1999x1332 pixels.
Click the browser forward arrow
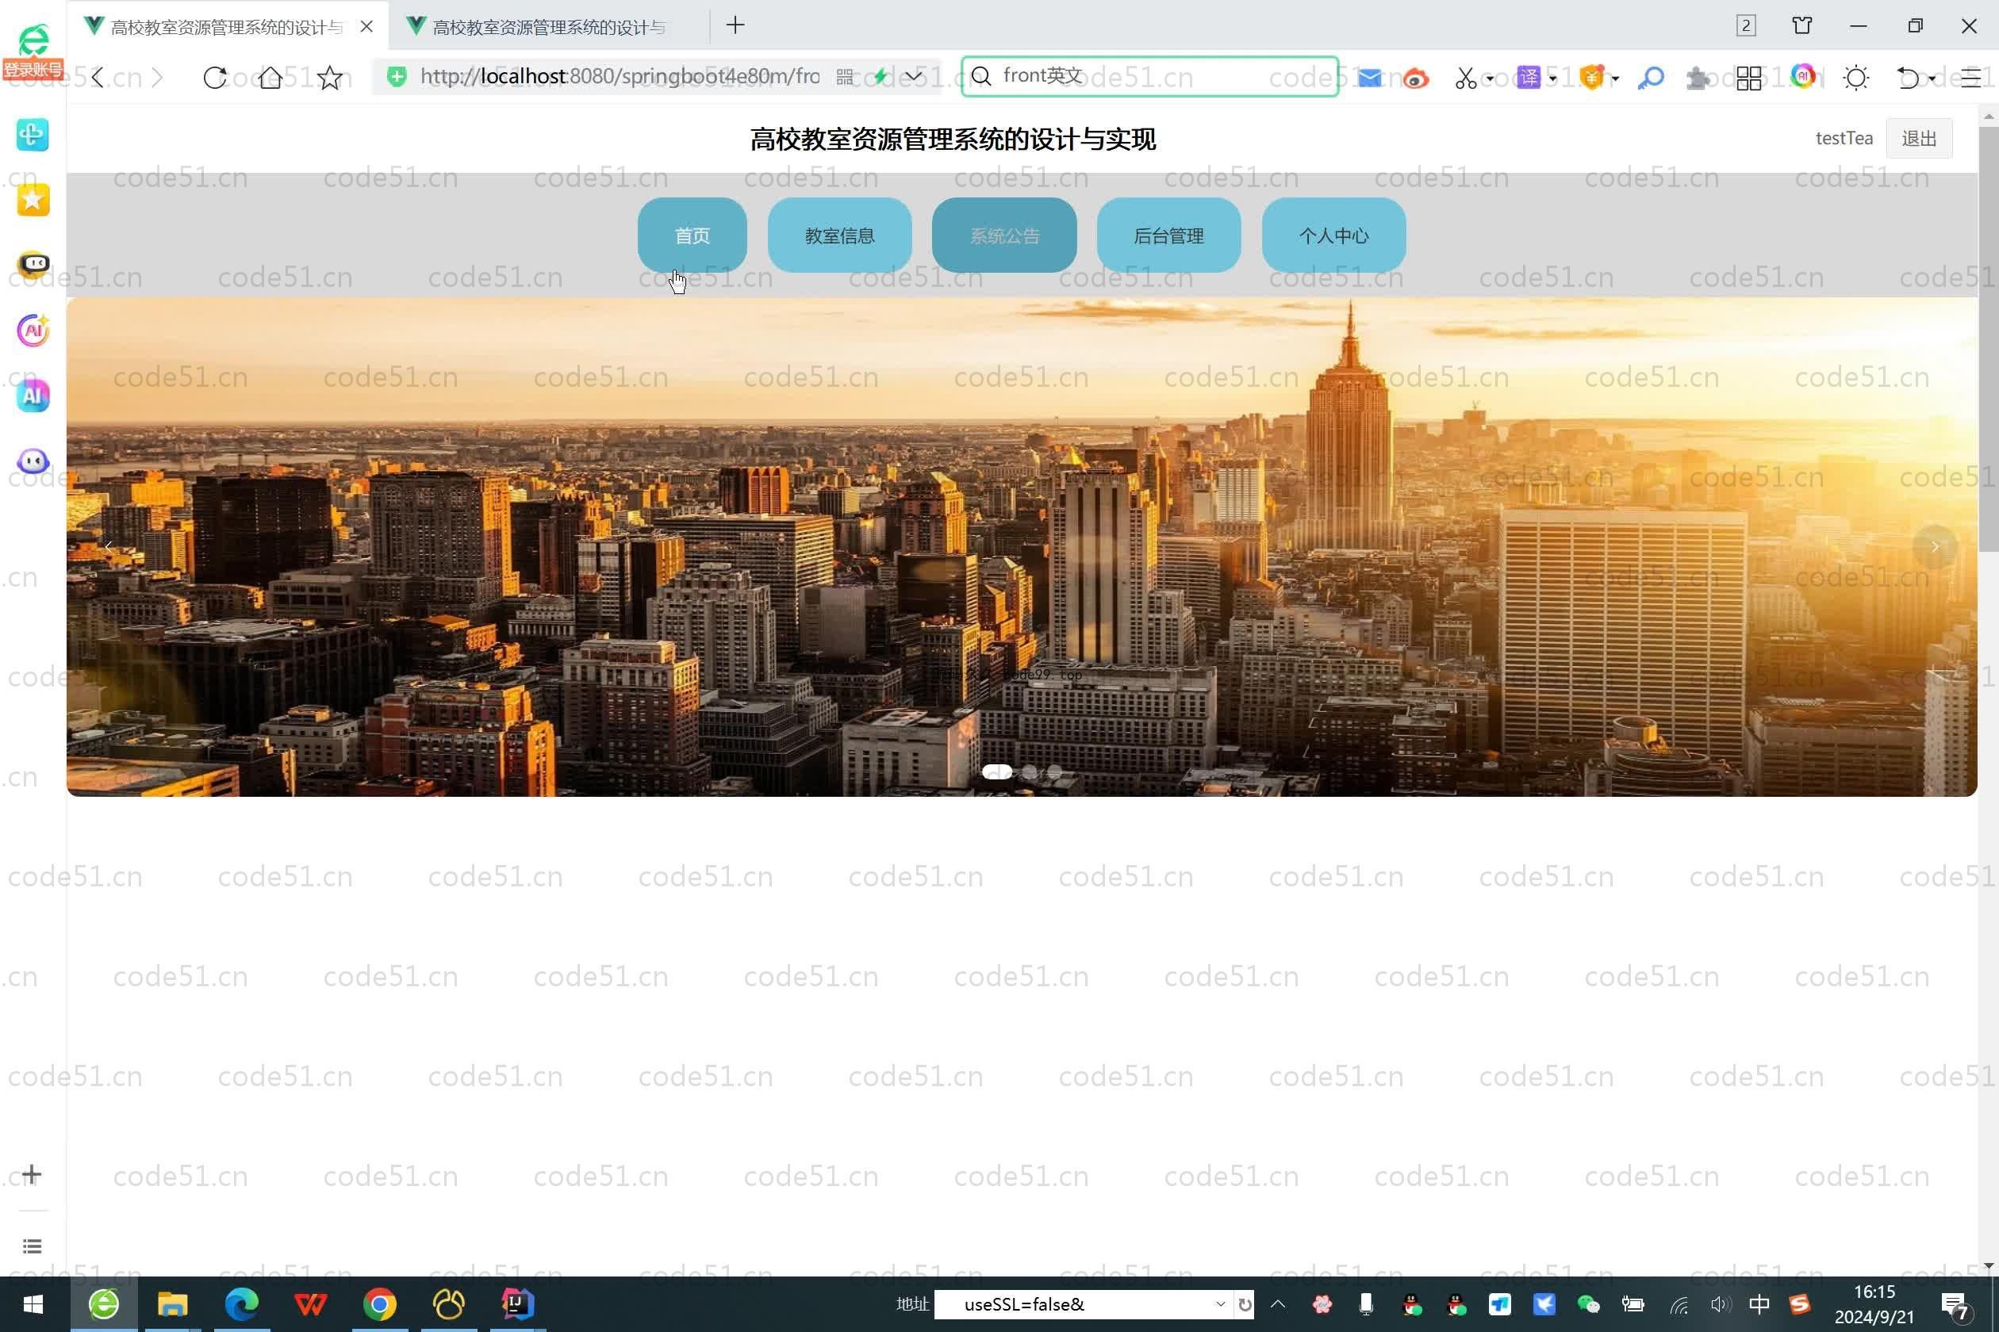(157, 78)
